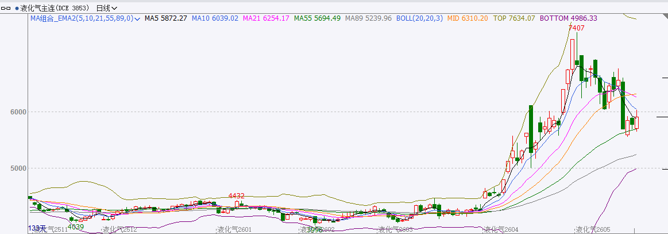Click the chain link icon at top-left
The width and height of the screenshot is (668, 234).
(7, 8)
